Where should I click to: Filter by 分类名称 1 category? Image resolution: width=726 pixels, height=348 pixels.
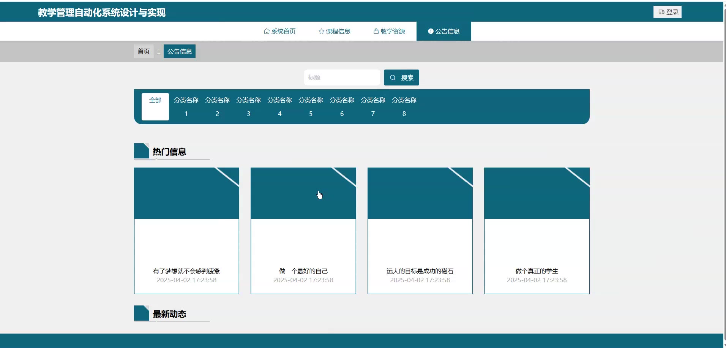point(186,106)
